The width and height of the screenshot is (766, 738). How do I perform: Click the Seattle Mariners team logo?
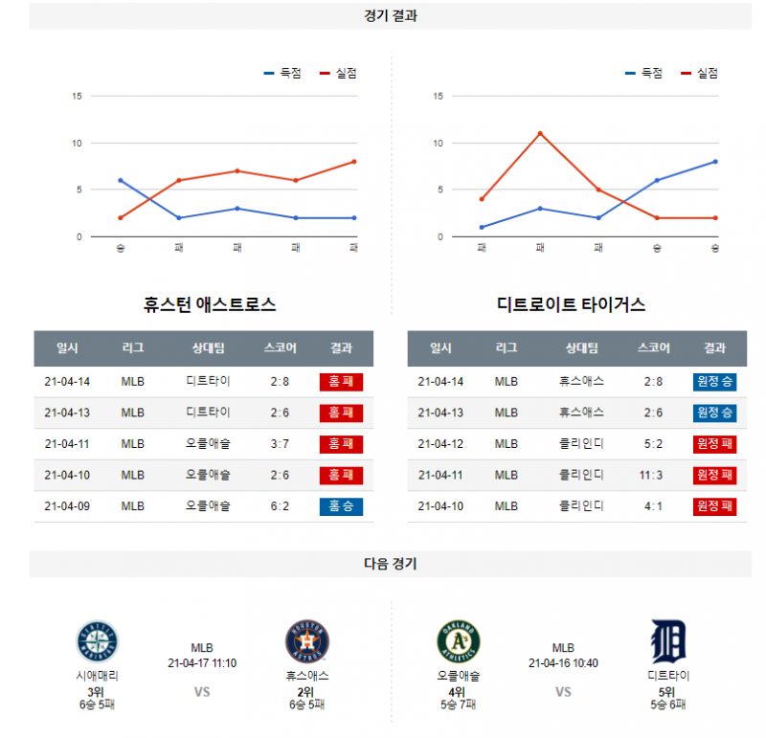pyautogui.click(x=97, y=642)
